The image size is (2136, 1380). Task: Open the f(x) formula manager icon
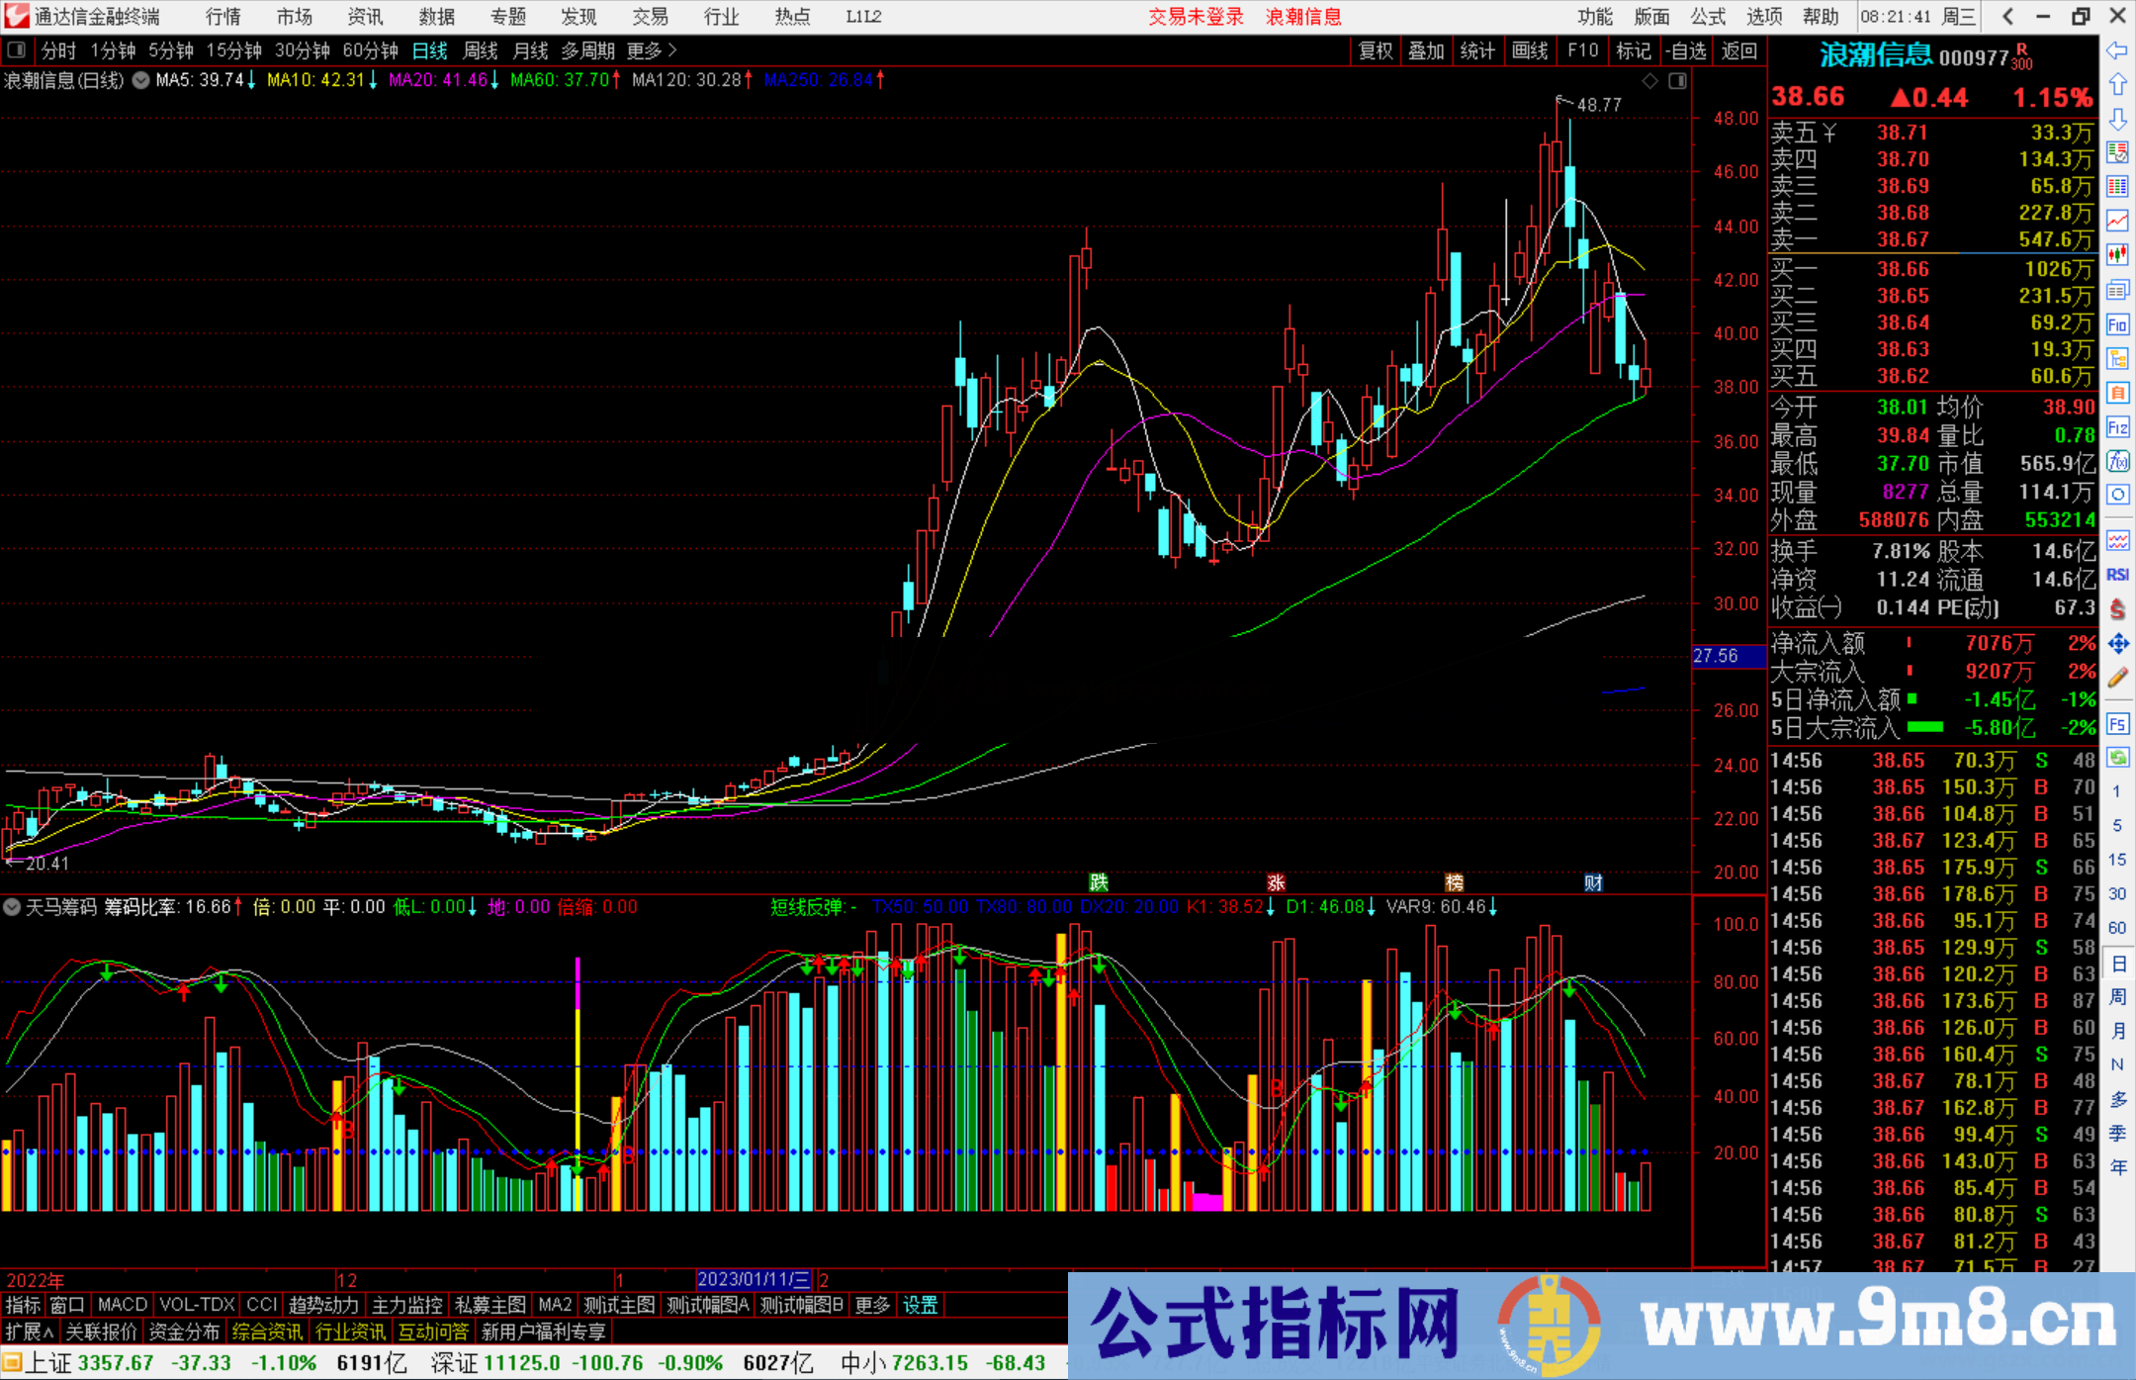point(2117,461)
